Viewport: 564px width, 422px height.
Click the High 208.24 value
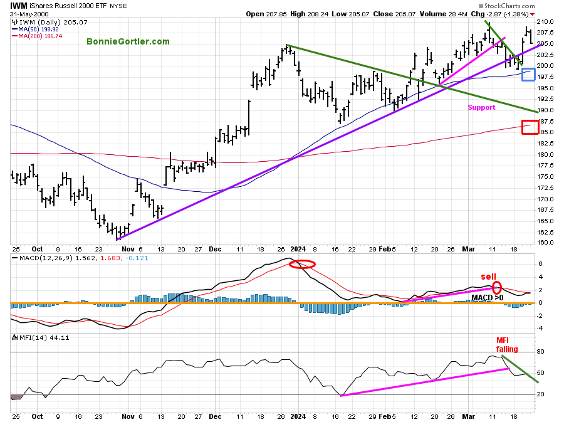309,14
